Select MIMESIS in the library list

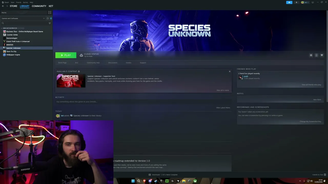pos(10,45)
